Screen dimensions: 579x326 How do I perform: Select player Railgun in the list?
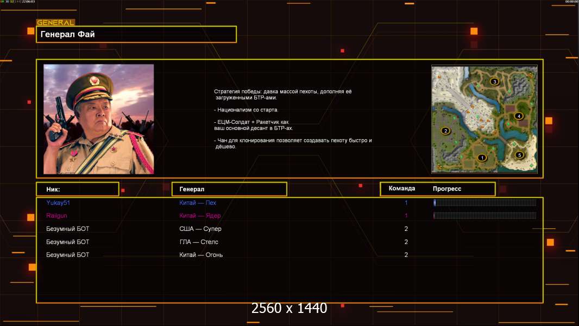tap(56, 216)
